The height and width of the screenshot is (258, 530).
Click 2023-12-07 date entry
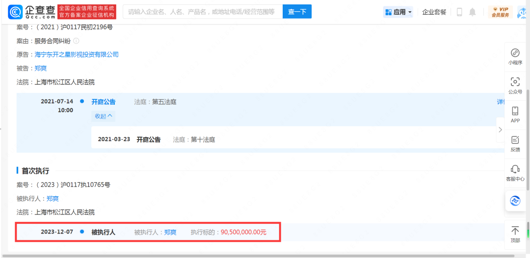pos(57,232)
